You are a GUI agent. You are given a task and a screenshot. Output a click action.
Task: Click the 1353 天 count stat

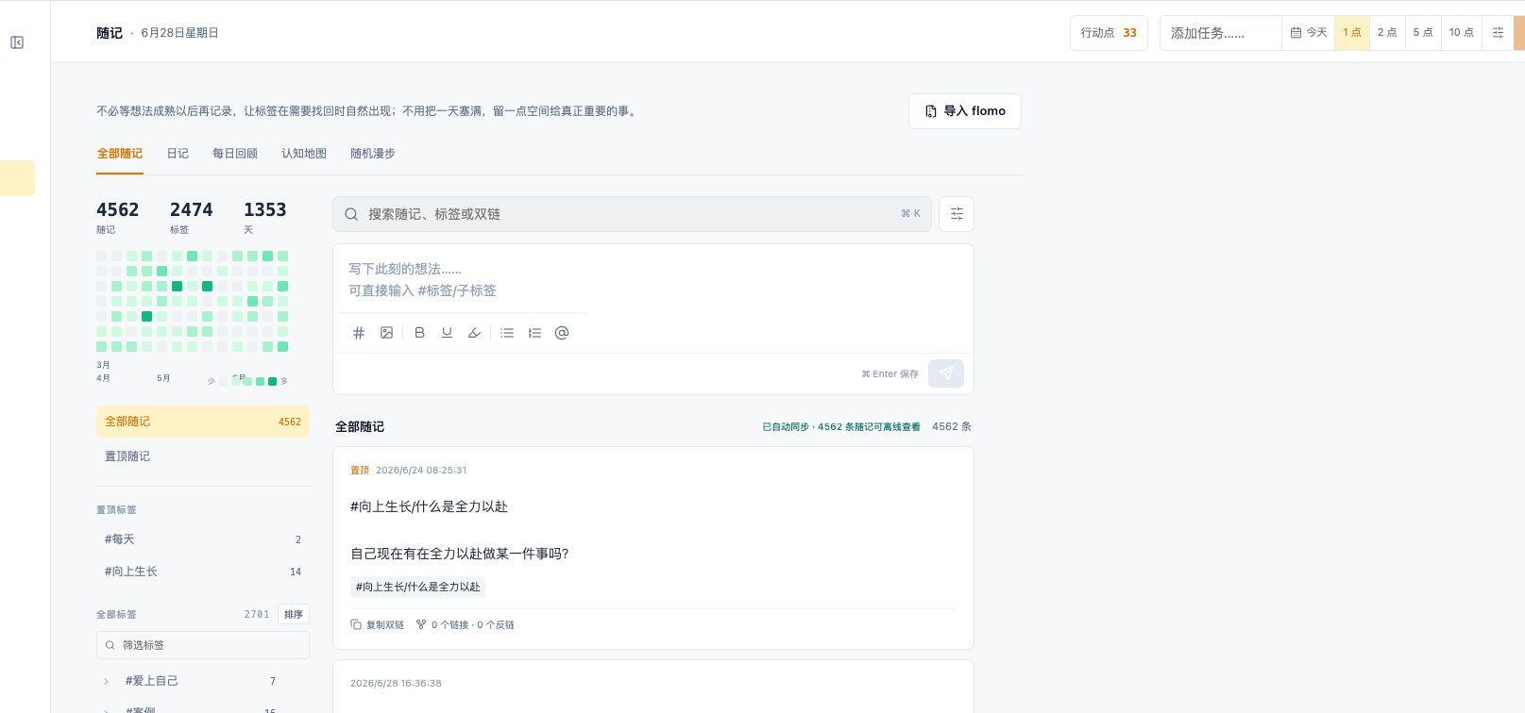pos(264,216)
